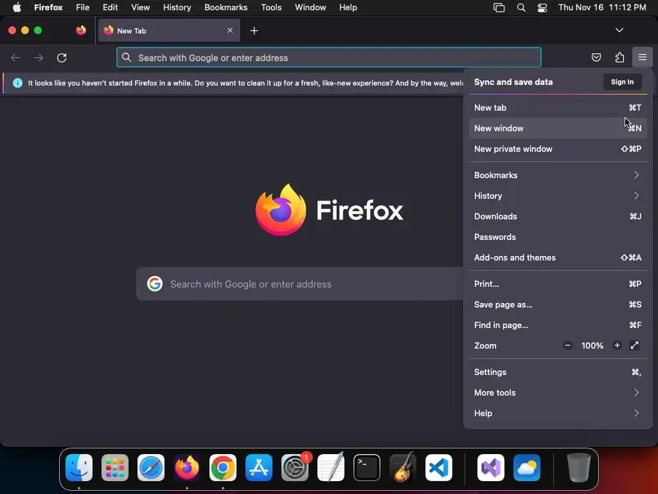Click the Apple logo menu
This screenshot has height=494, width=658.
(17, 7)
